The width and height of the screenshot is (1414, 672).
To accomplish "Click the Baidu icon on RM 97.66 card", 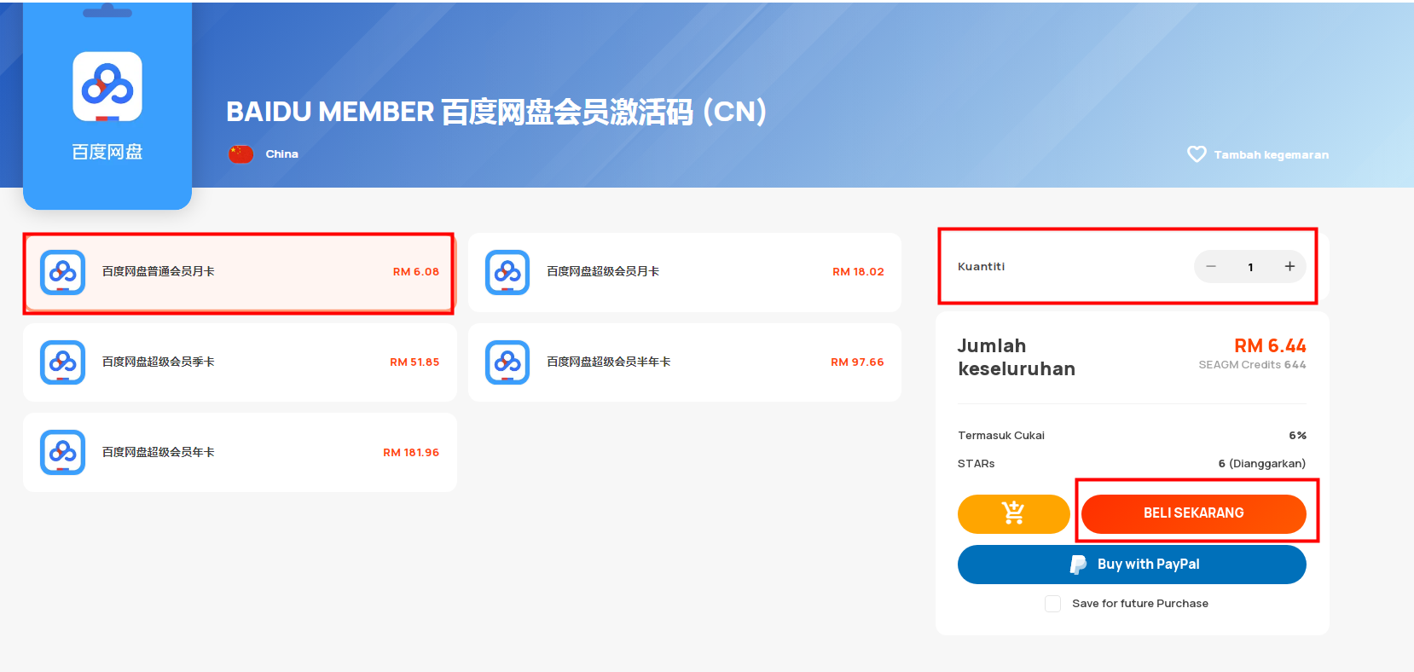I will [x=507, y=362].
